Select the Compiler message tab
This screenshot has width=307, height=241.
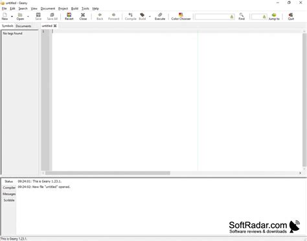[9, 187]
